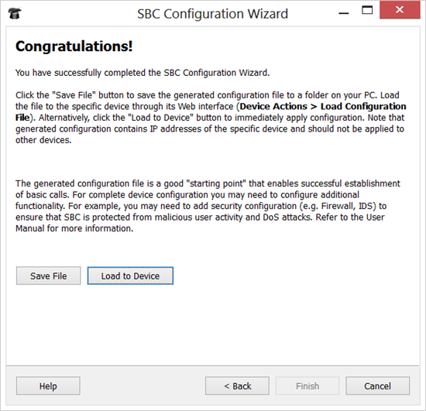The height and width of the screenshot is (411, 426).
Task: Click the bold Device Actions text
Action: click(x=273, y=106)
